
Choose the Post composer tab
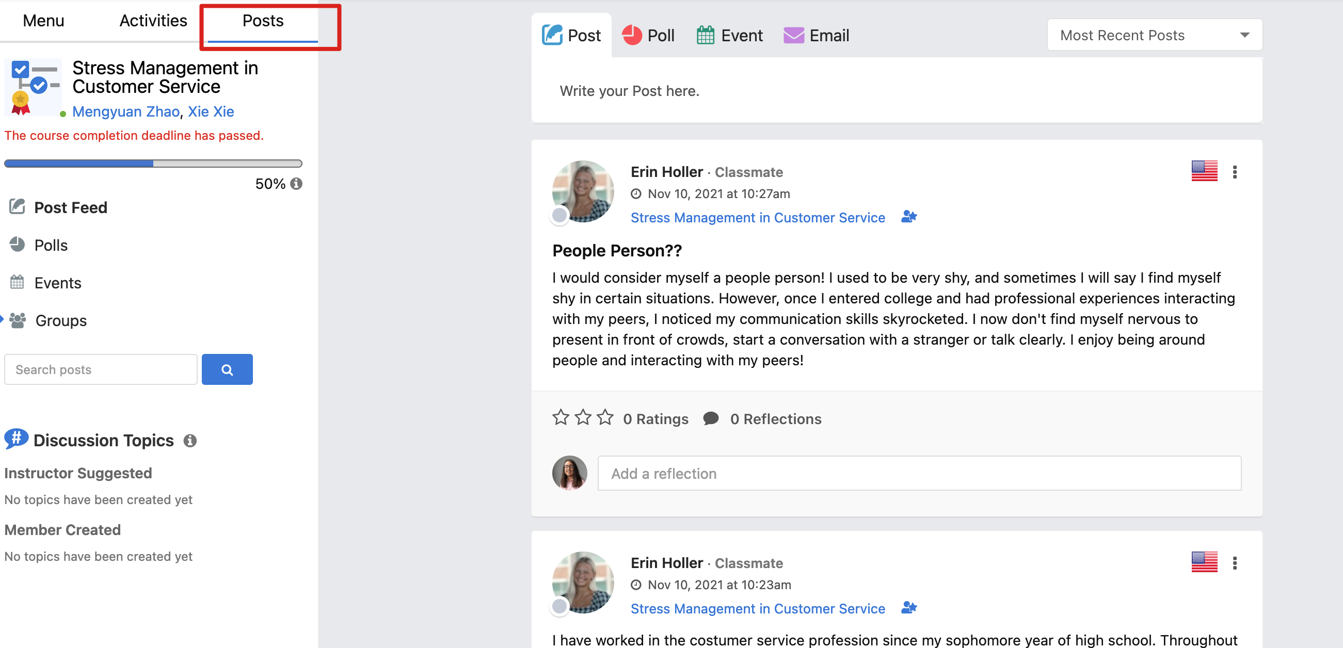coord(571,36)
